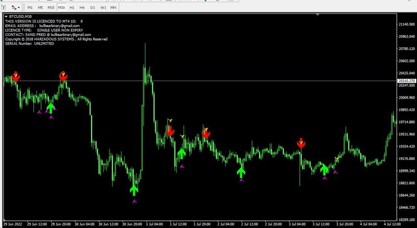Image resolution: width=417 pixels, height=228 pixels.
Task: Click the LICENCE TYPE overlay text
Action: pos(44,30)
